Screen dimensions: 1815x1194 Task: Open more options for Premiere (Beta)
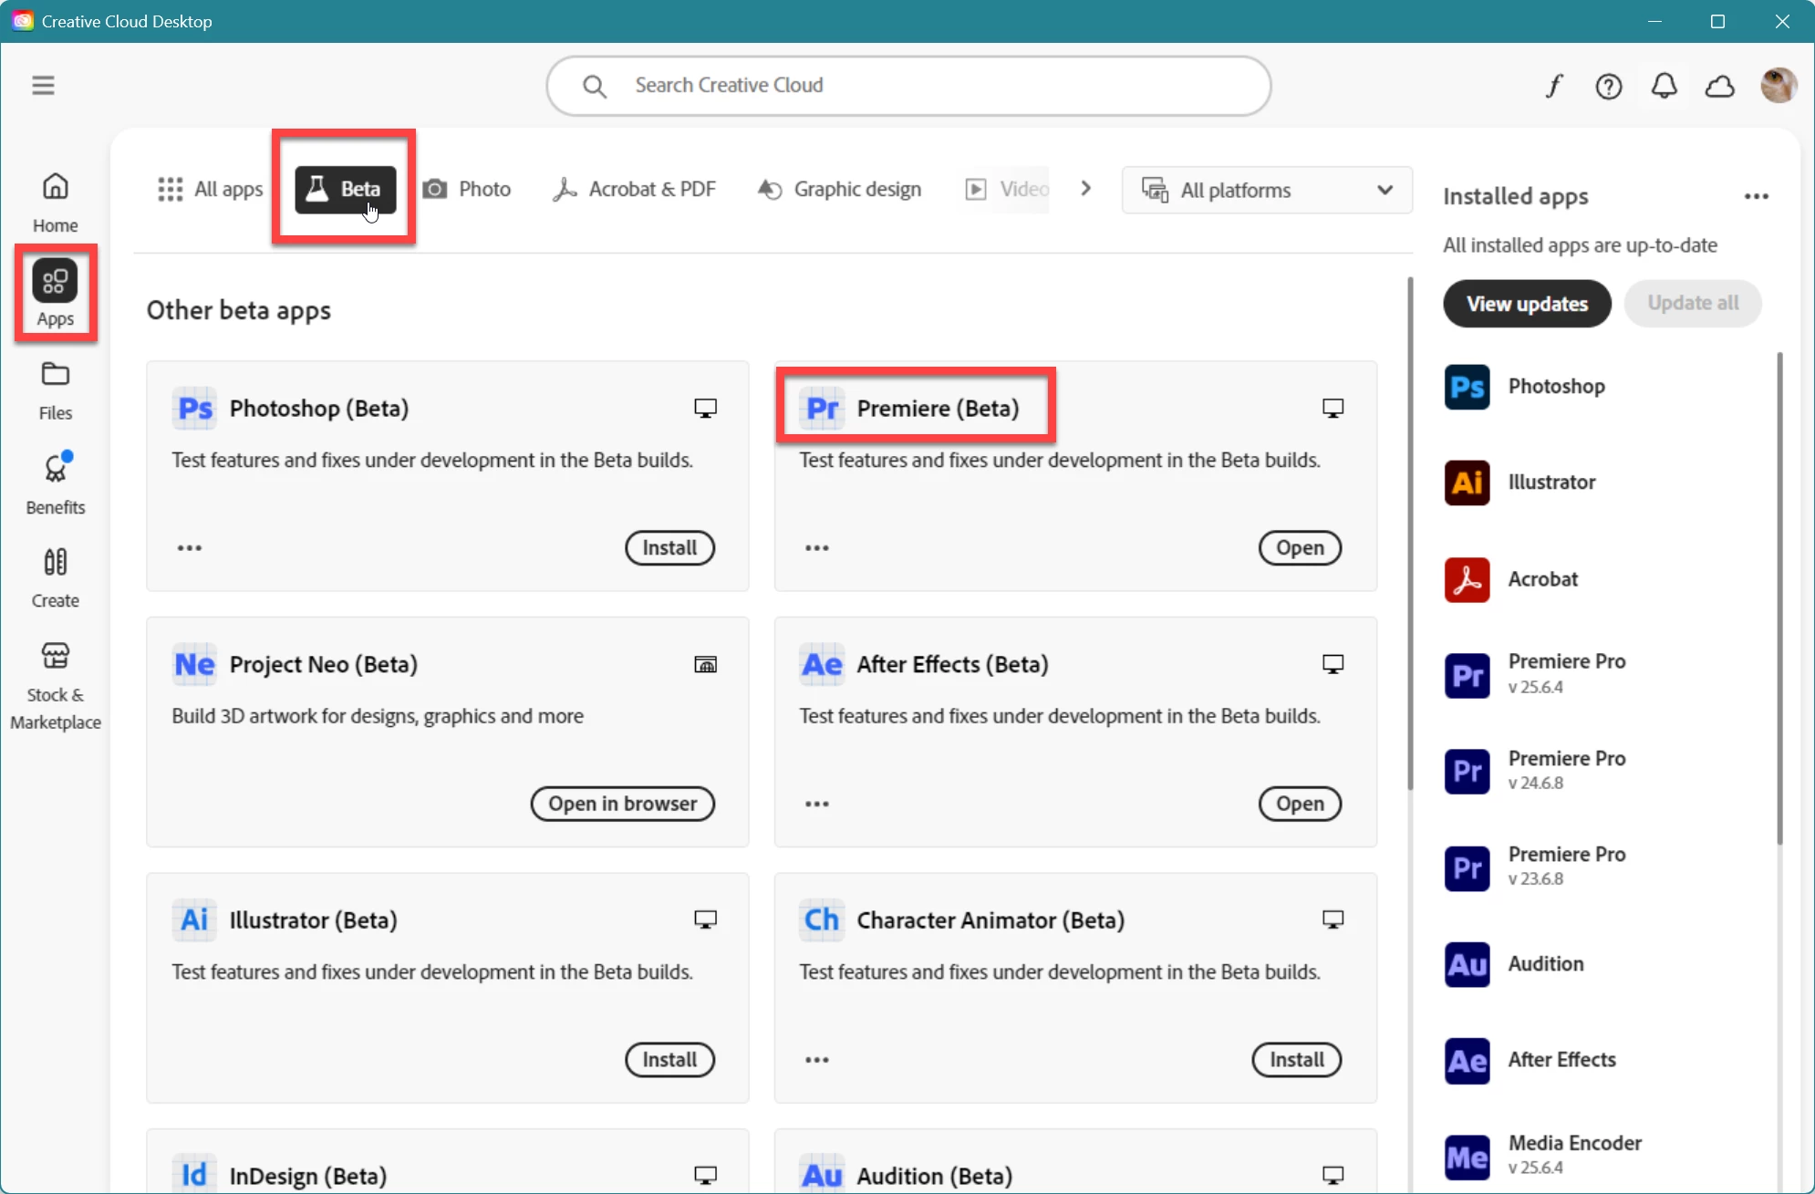click(817, 548)
